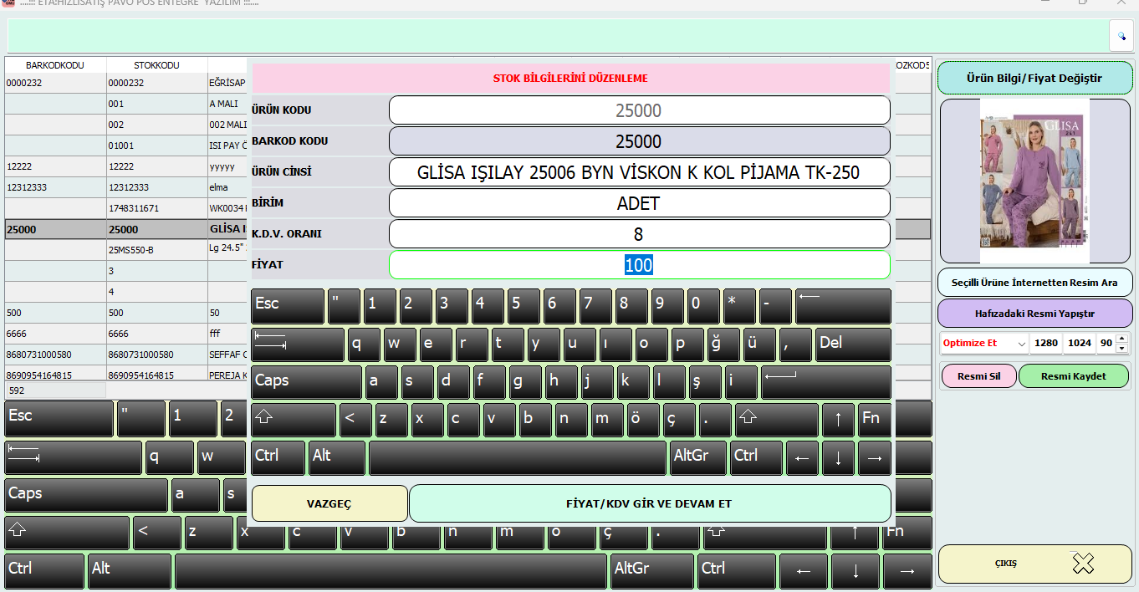
Task: Decrease image quality value with down stepper
Action: (x=1122, y=349)
